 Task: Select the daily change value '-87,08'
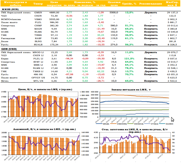69,74
